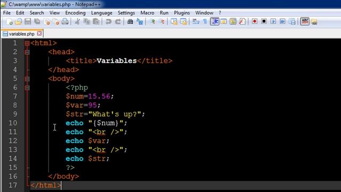The width and height of the screenshot is (341, 192).
Task: Open the Edit menu
Action: point(20,13)
